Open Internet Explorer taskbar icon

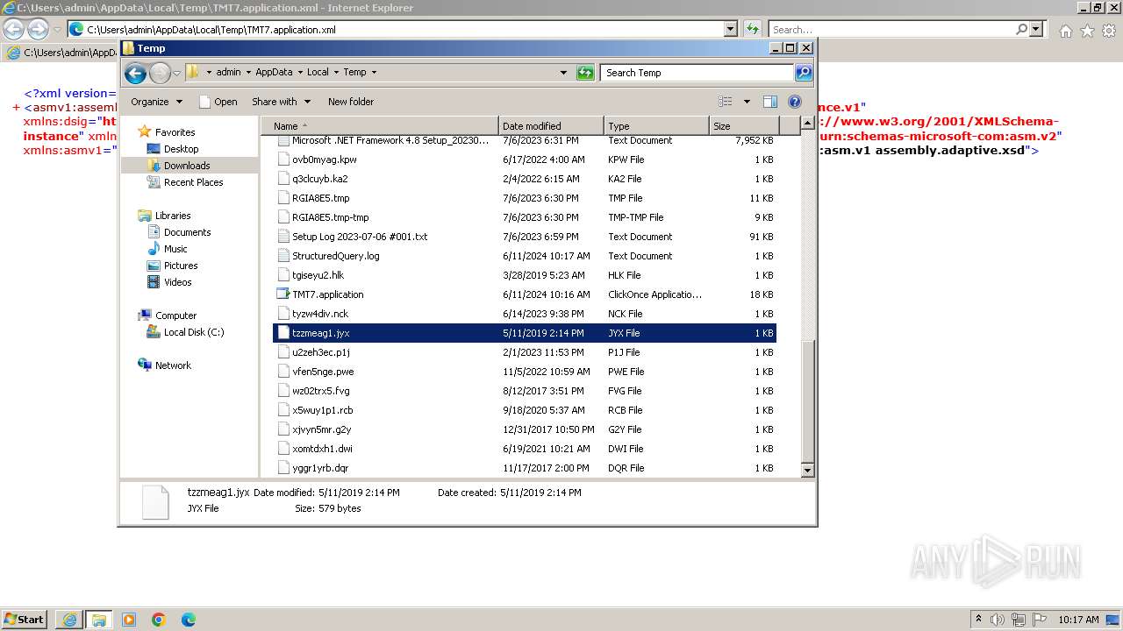coord(69,620)
